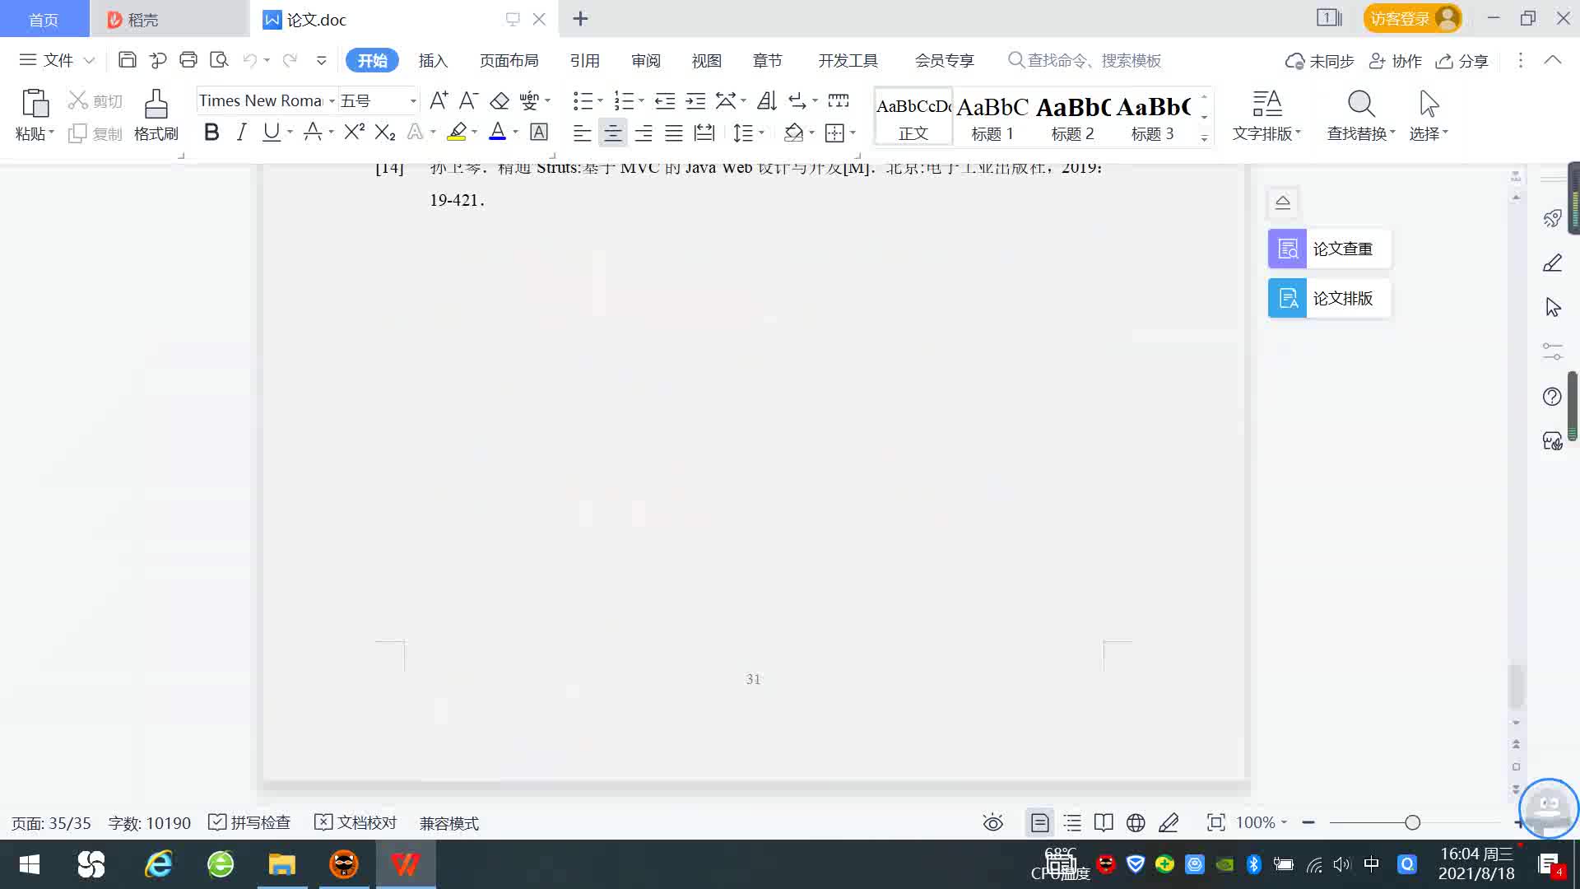Open the zoom percentage 100% dropdown
This screenshot has width=1580, height=889.
[x=1262, y=822]
